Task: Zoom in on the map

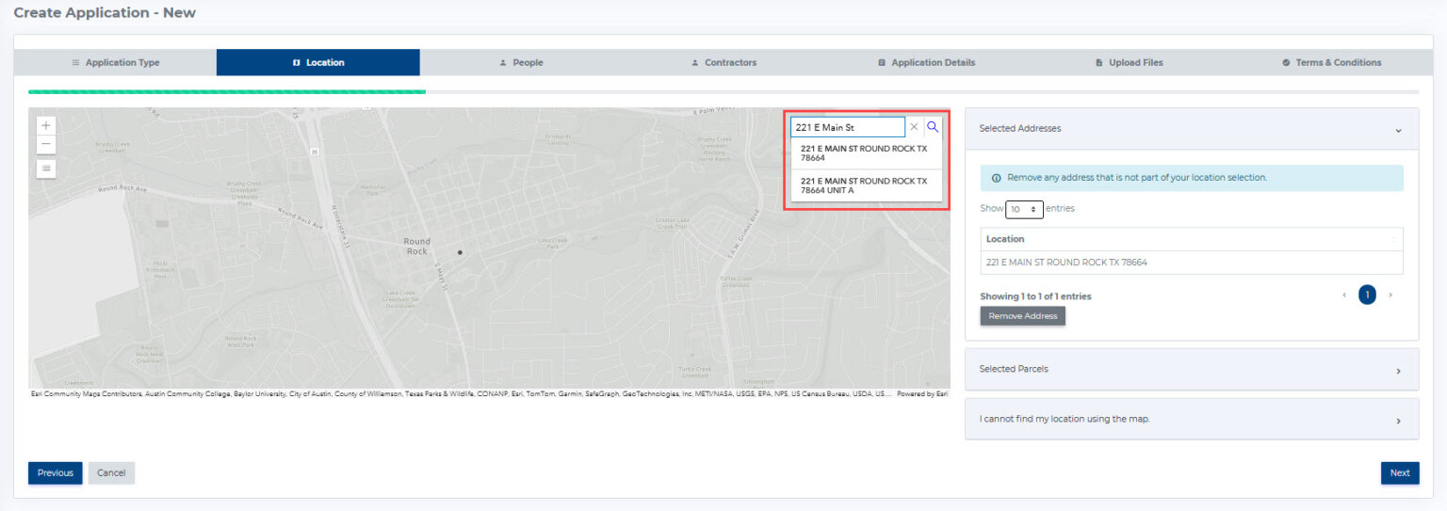Action: pos(46,125)
